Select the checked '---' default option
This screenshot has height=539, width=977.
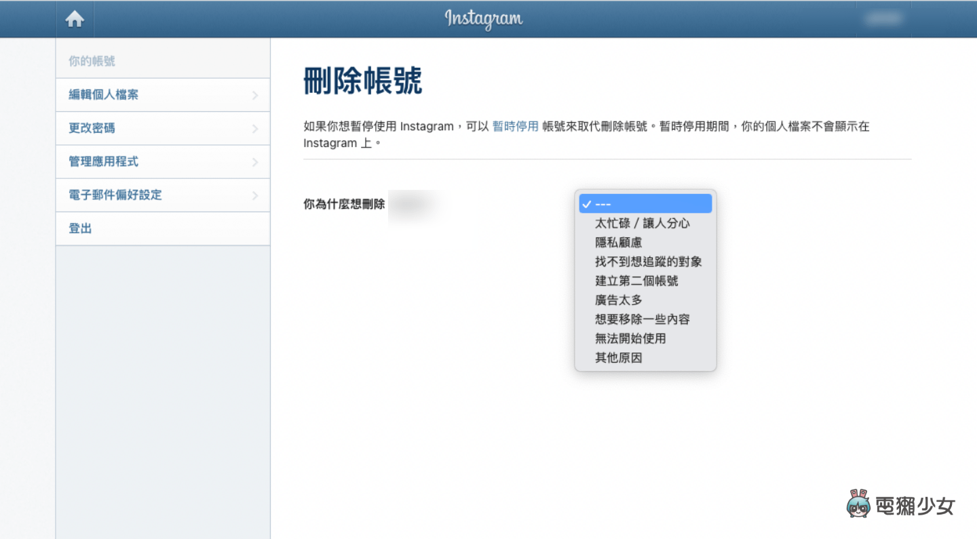coord(645,204)
